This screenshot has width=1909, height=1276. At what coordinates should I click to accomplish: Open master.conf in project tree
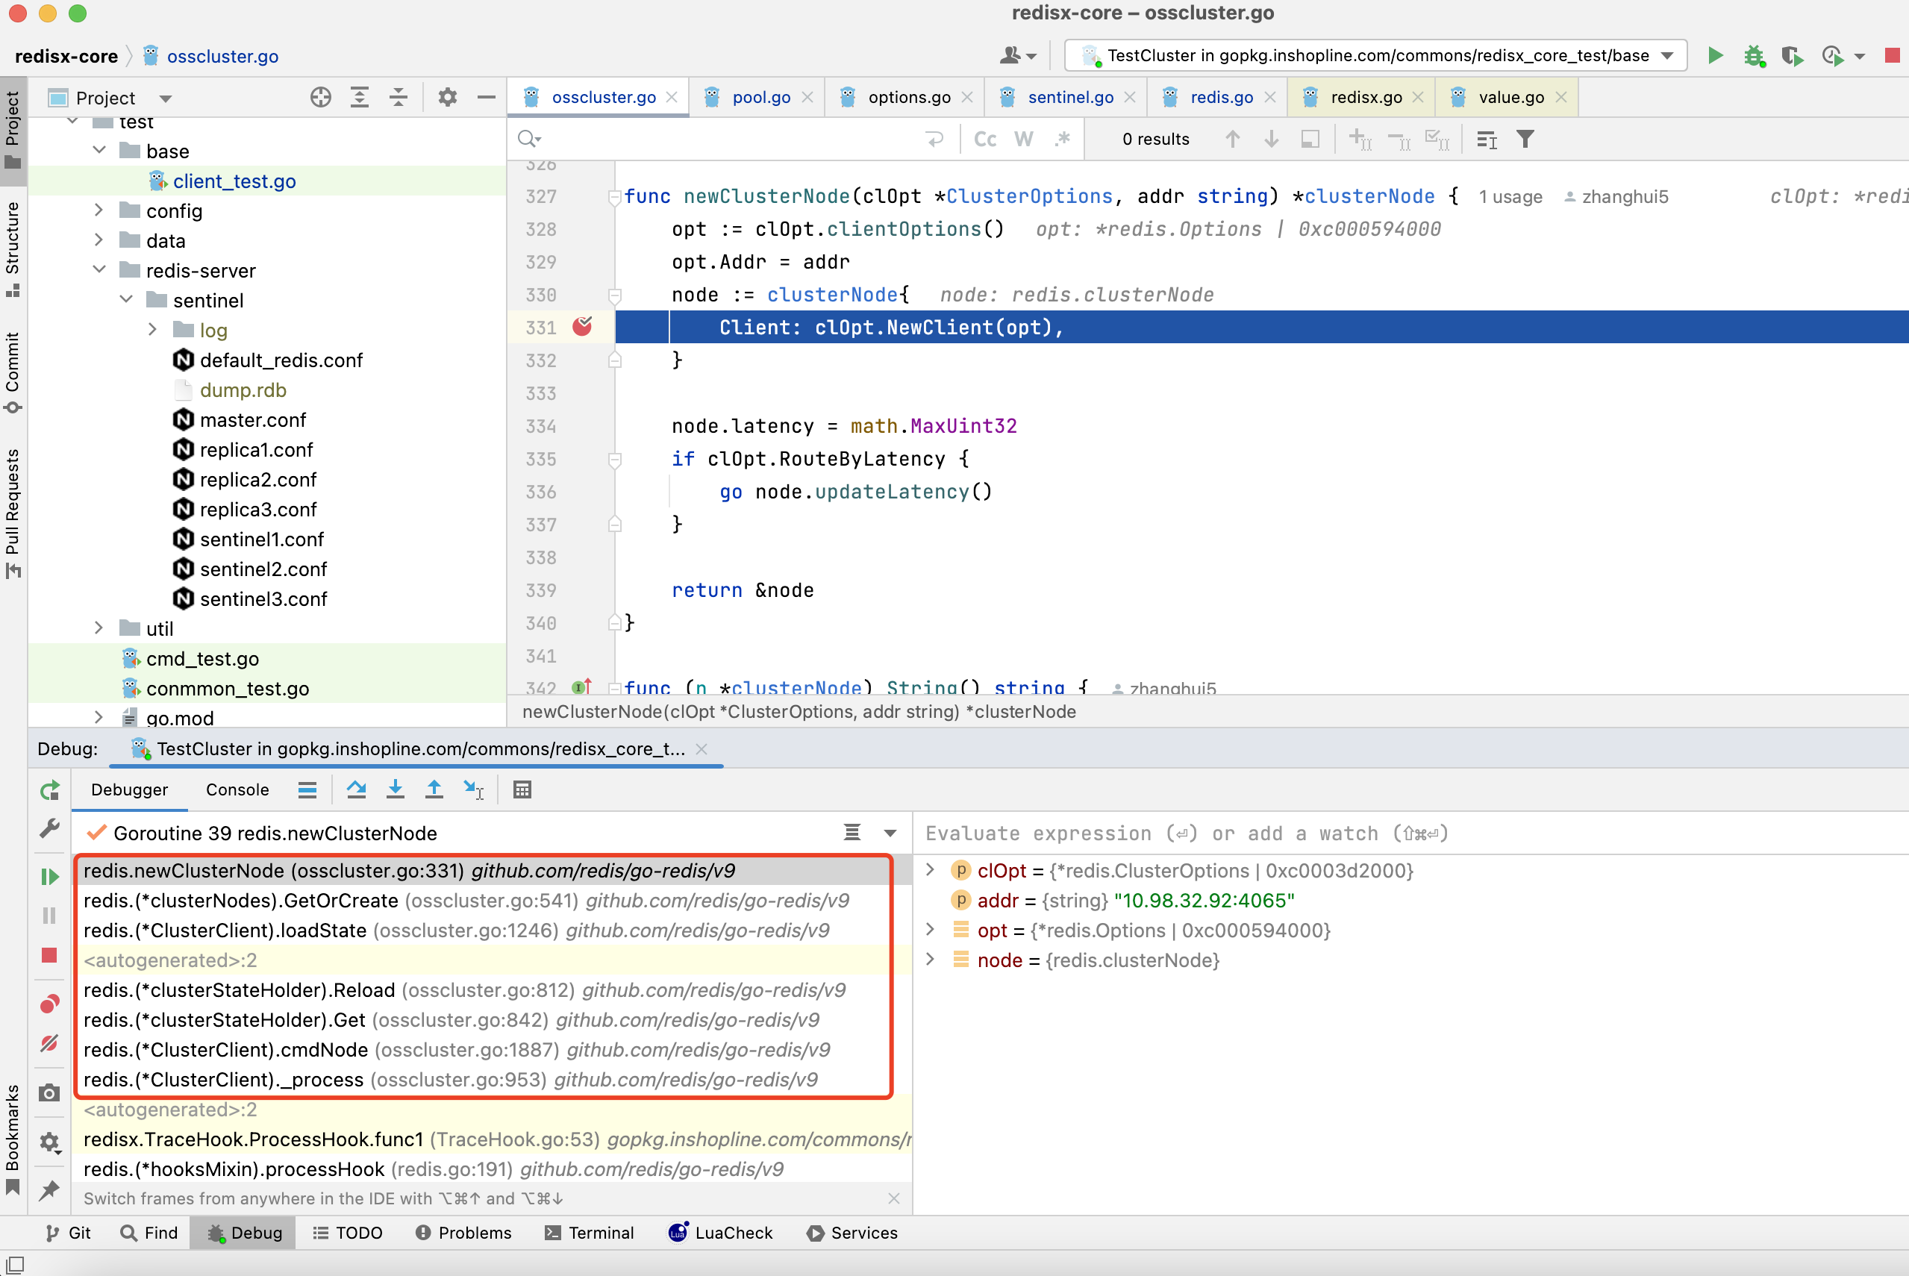click(252, 420)
